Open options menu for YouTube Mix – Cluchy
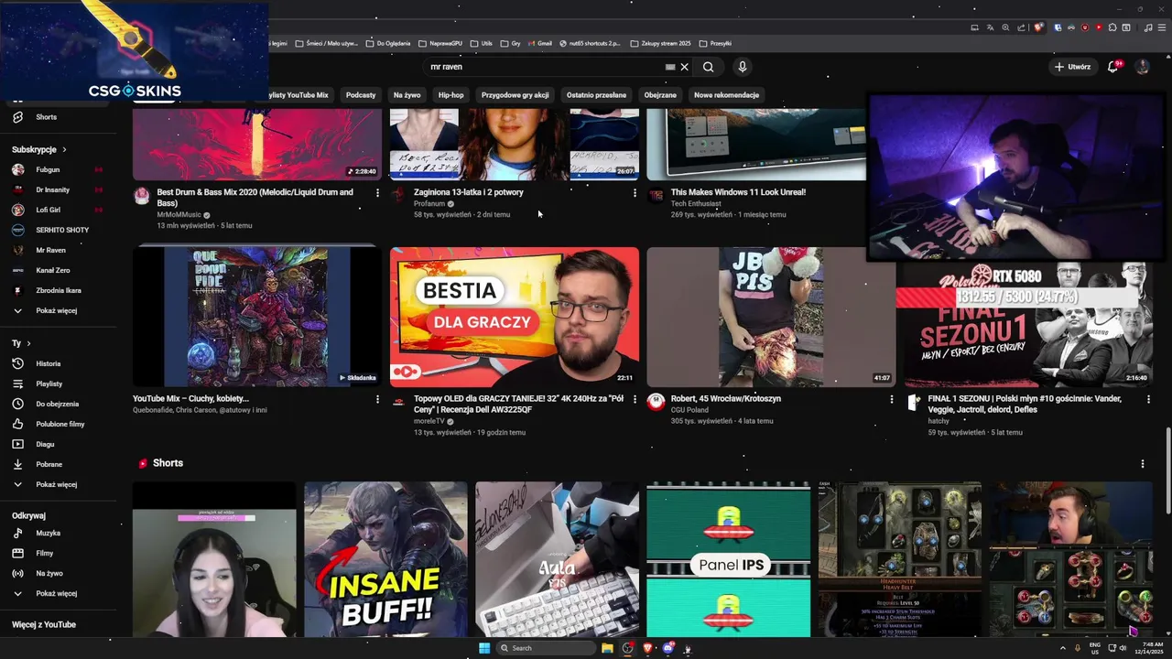This screenshot has width=1172, height=659. (x=377, y=399)
